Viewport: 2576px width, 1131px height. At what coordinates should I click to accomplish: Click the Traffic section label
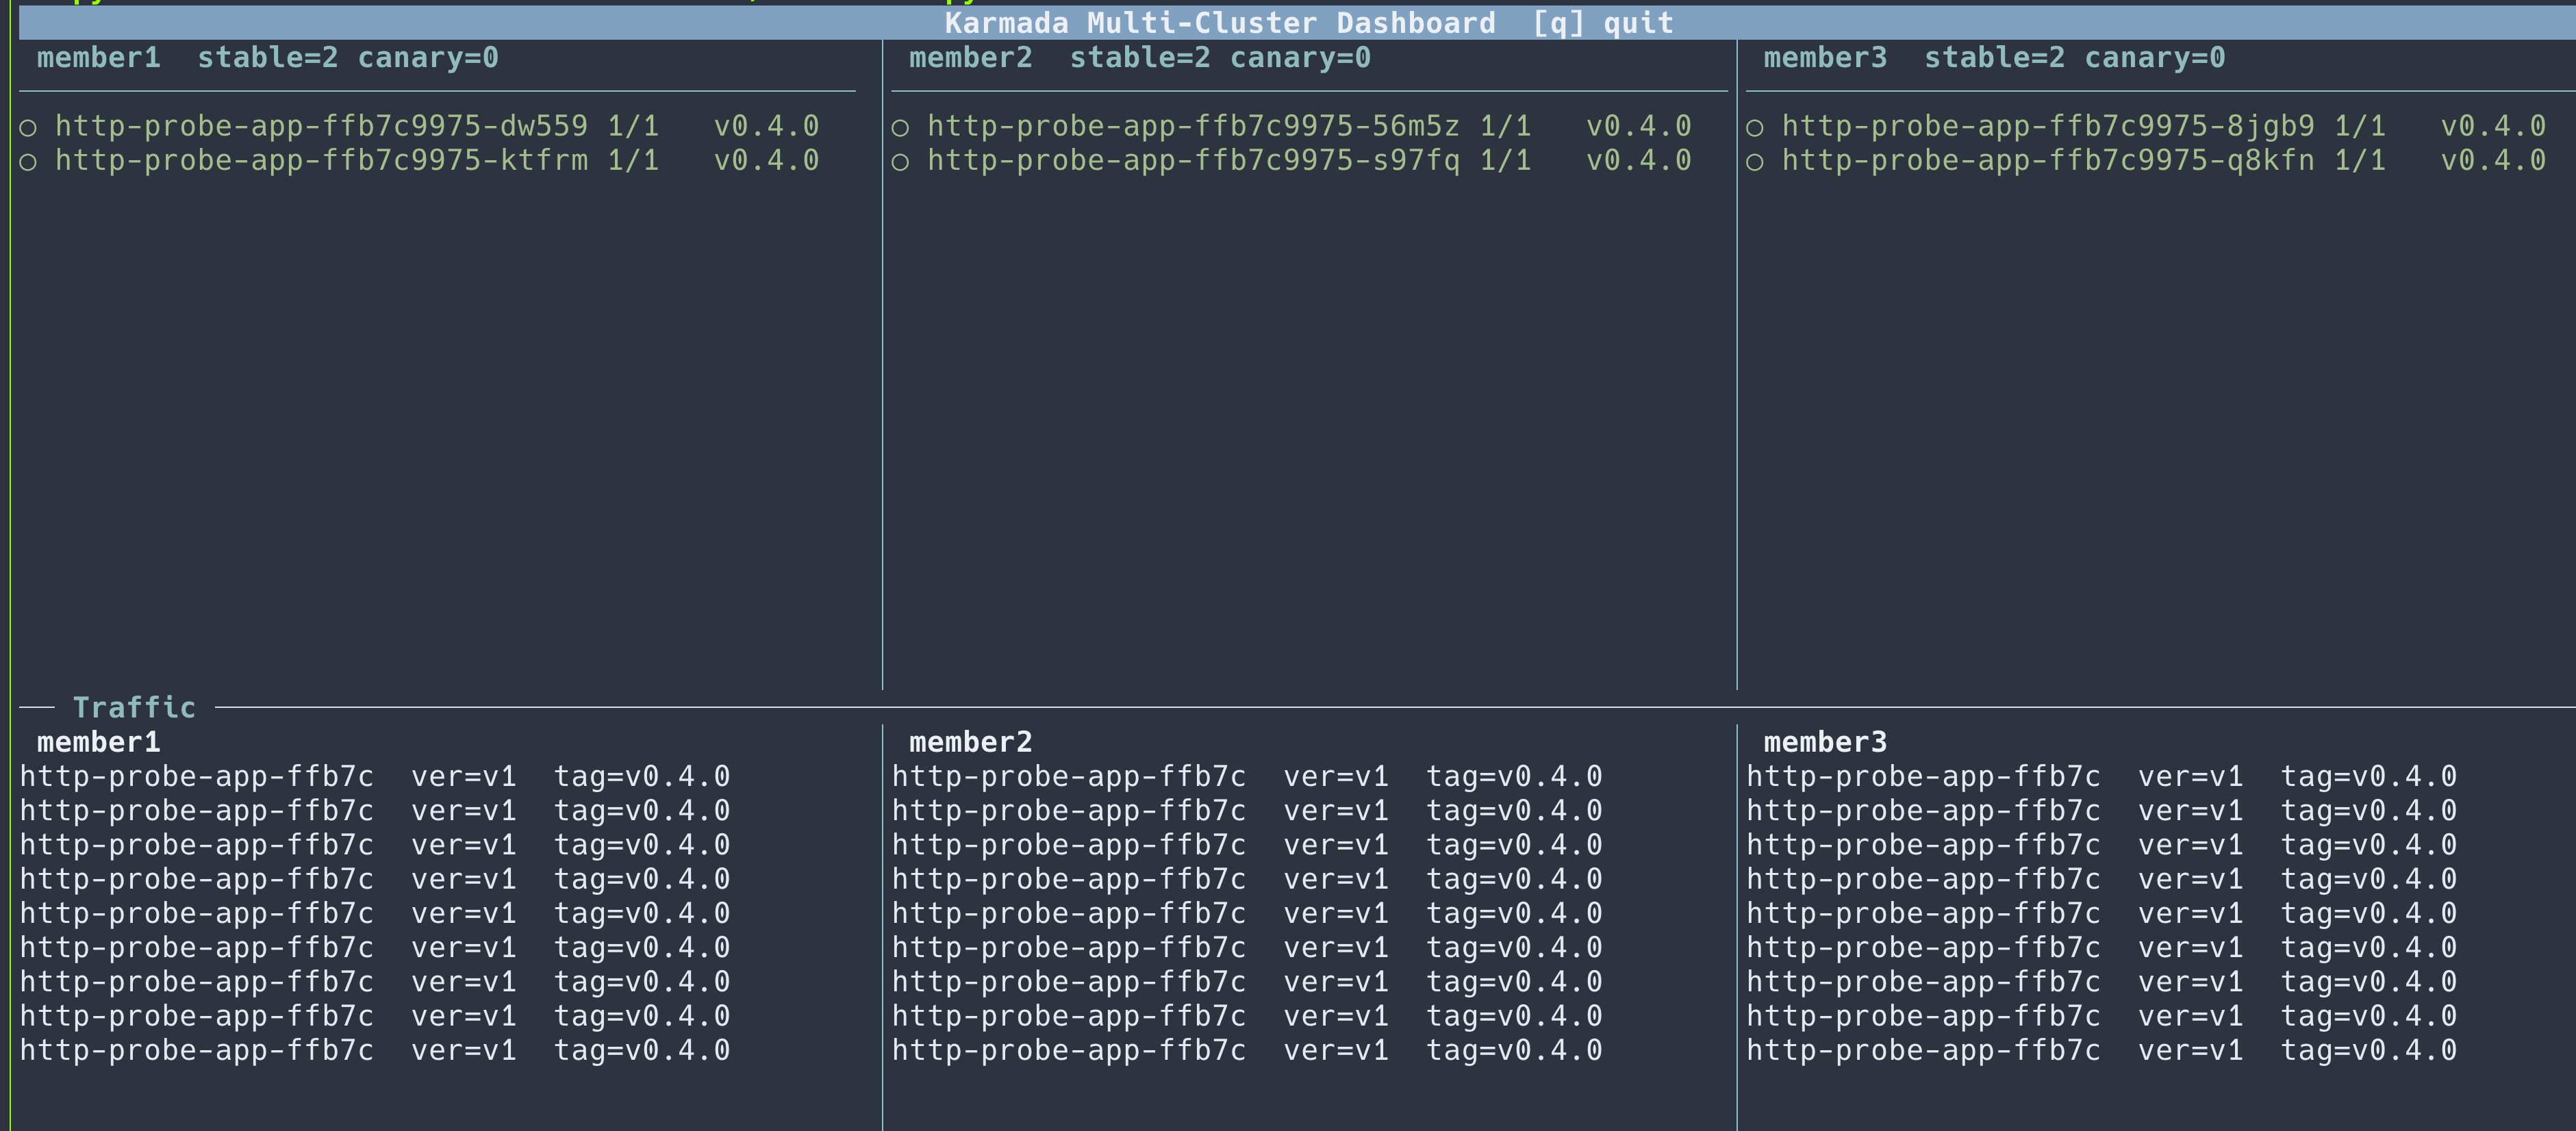tap(134, 707)
